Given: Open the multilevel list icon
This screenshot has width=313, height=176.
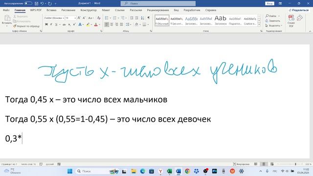Looking at the screenshot, I should click(x=123, y=18).
